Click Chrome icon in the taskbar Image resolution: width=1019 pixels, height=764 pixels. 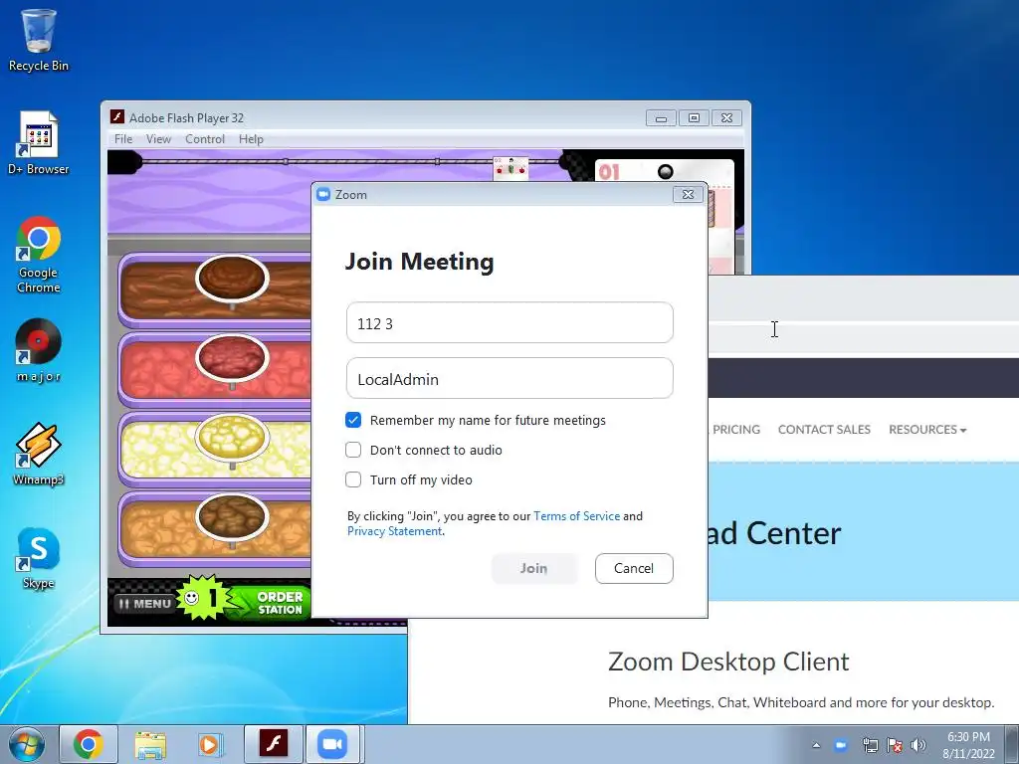tap(89, 744)
